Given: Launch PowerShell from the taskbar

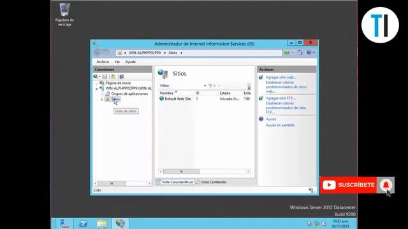Looking at the screenshot, I should (83, 223).
